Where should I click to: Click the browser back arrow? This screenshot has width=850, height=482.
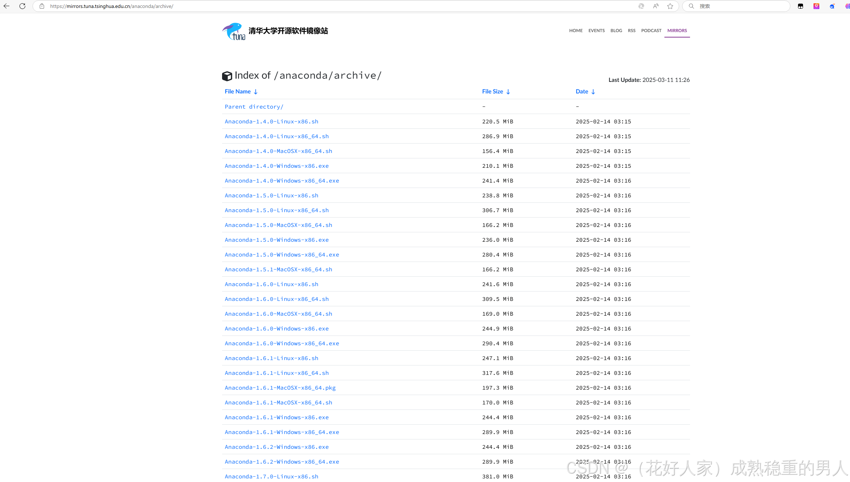(6, 6)
